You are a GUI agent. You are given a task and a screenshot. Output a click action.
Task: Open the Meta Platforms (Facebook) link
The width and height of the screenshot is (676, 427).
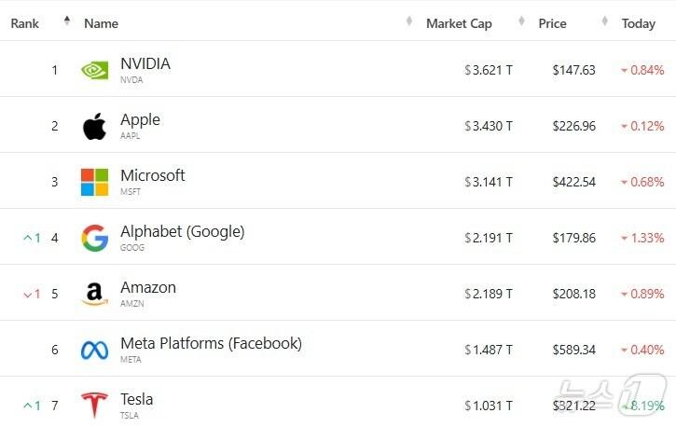[211, 344]
